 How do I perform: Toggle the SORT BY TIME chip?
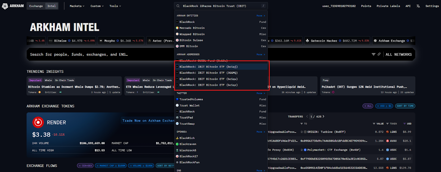(x=405, y=106)
